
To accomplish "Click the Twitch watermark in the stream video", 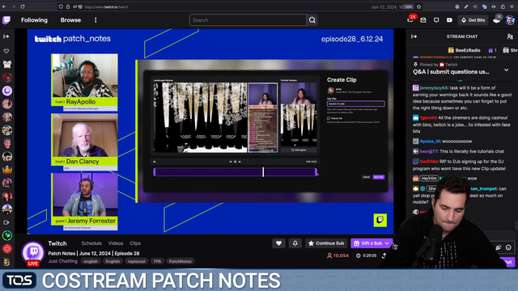I will pos(380,220).
